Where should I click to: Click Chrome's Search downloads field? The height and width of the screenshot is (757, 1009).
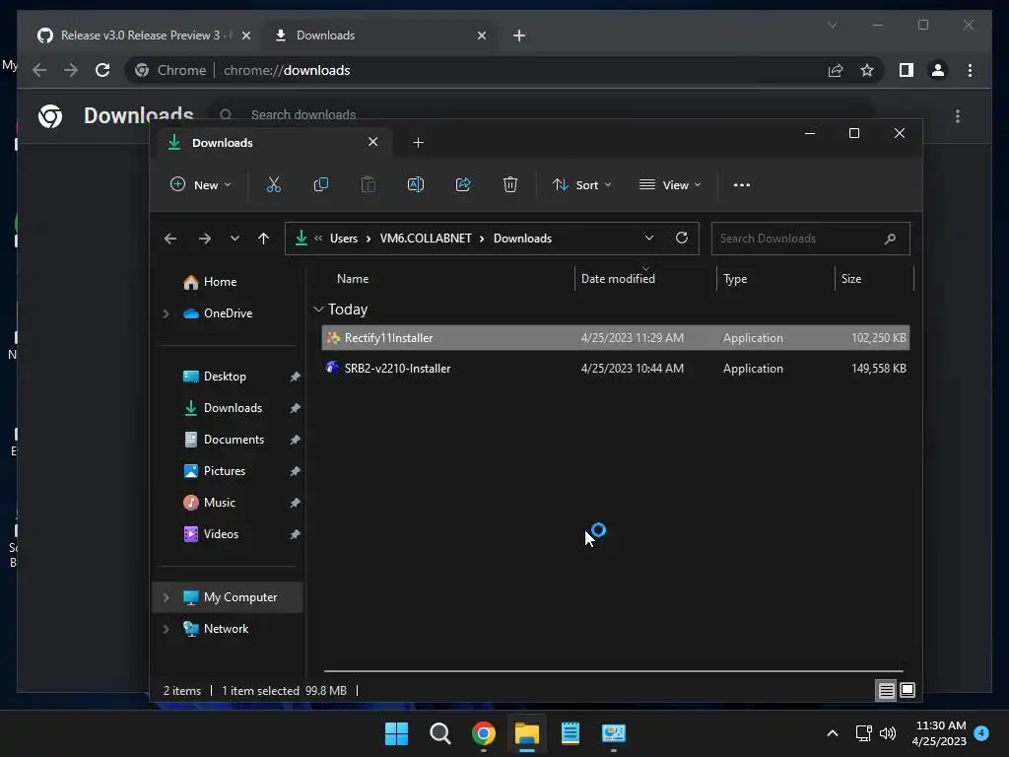541,114
